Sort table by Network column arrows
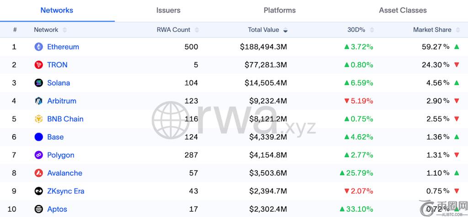468x217 pixels. pos(64,30)
